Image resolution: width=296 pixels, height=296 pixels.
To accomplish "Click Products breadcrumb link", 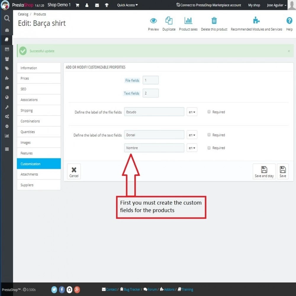I will (x=40, y=14).
